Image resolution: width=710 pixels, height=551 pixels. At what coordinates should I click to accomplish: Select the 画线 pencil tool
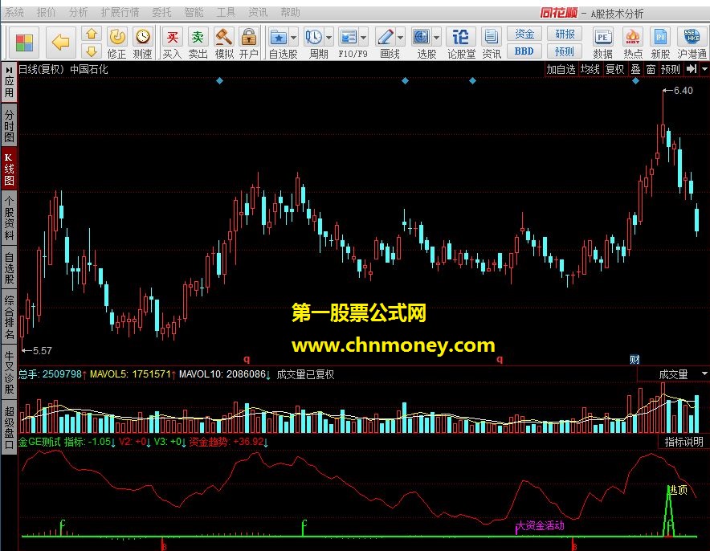386,37
